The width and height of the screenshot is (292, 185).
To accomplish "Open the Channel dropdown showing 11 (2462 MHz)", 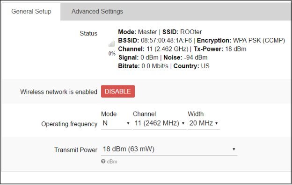I will 160,123.
